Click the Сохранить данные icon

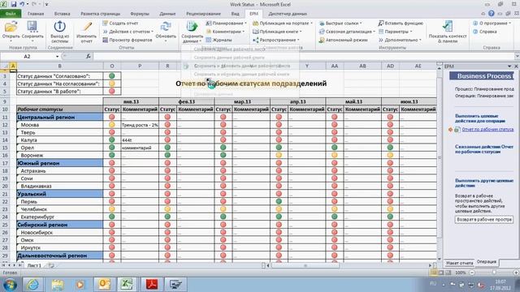click(x=192, y=27)
